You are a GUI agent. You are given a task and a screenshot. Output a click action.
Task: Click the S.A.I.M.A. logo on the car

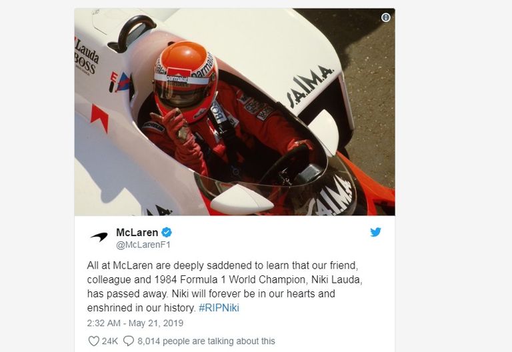coord(309,86)
